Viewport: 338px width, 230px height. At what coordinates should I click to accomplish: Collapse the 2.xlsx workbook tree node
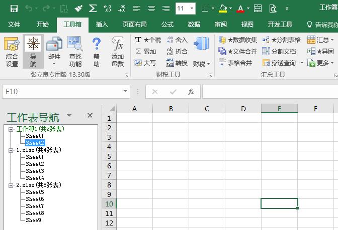click(x=12, y=185)
